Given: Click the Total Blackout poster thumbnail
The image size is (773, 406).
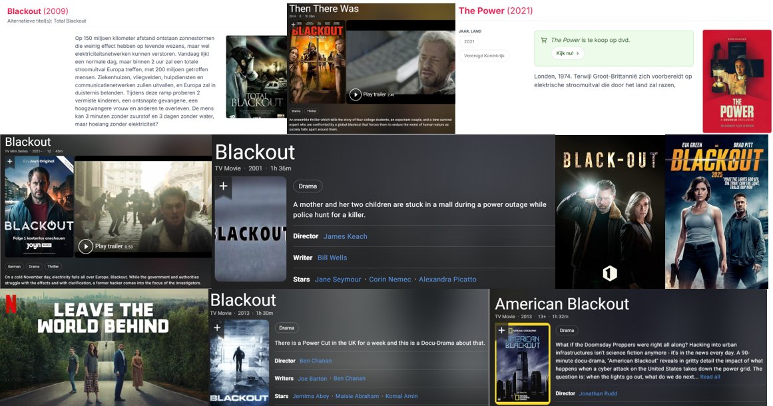Looking at the screenshot, I should [x=256, y=77].
